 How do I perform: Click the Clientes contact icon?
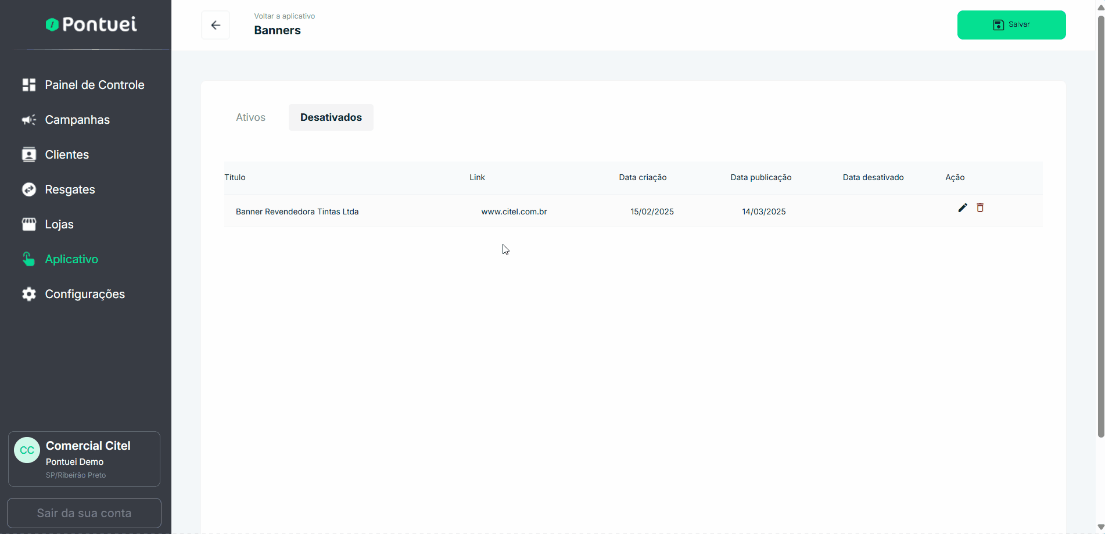29,155
